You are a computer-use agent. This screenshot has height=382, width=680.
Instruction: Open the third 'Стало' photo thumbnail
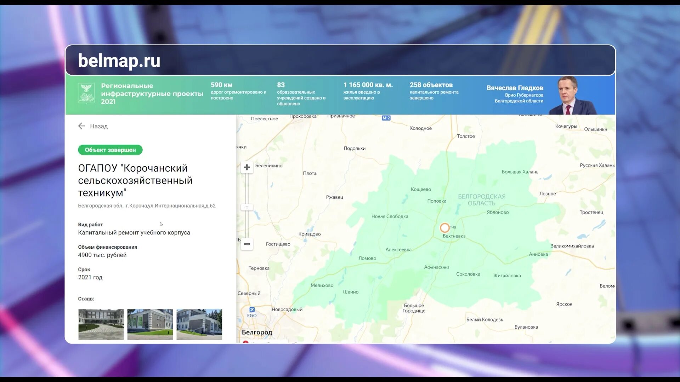tap(199, 324)
